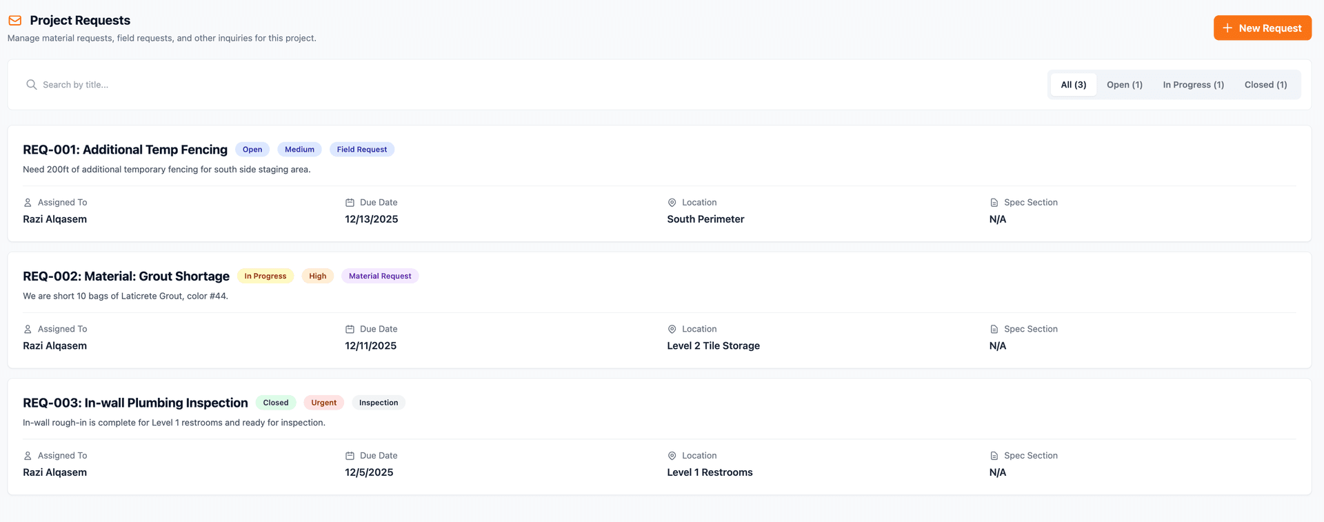This screenshot has height=522, width=1324.
Task: Click the magnifier search icon
Action: [32, 85]
